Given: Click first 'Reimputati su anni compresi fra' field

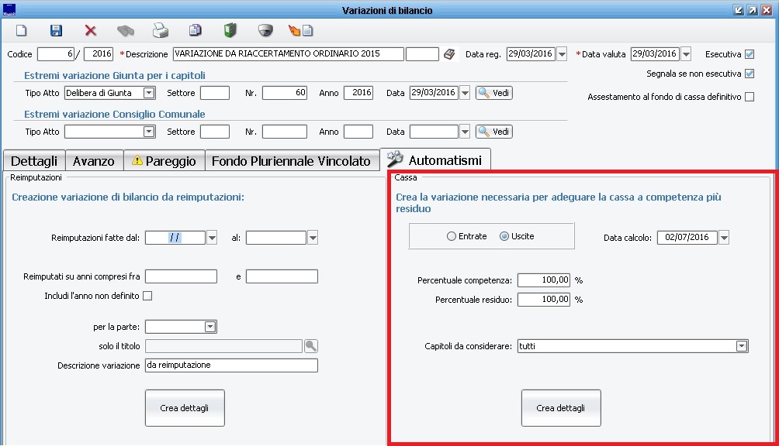Looking at the screenshot, I should [181, 276].
